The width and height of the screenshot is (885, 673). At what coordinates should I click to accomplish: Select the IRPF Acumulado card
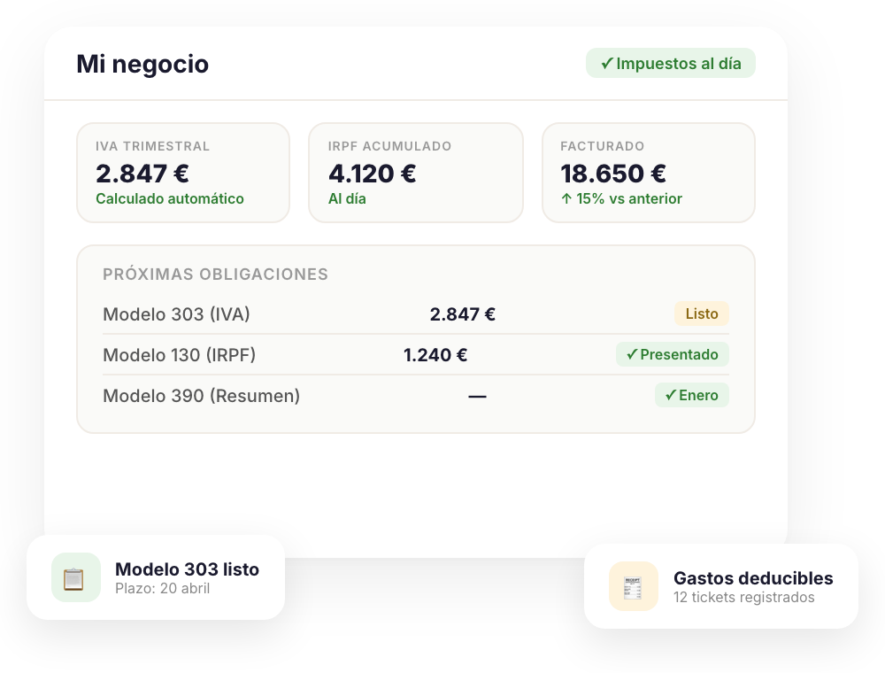click(416, 173)
